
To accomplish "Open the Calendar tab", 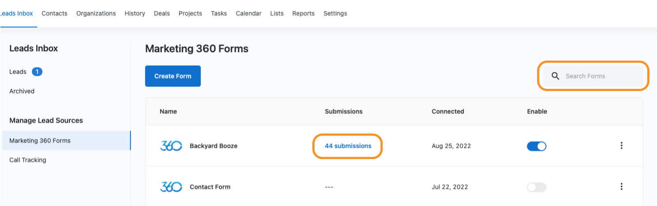I will pyautogui.click(x=249, y=13).
